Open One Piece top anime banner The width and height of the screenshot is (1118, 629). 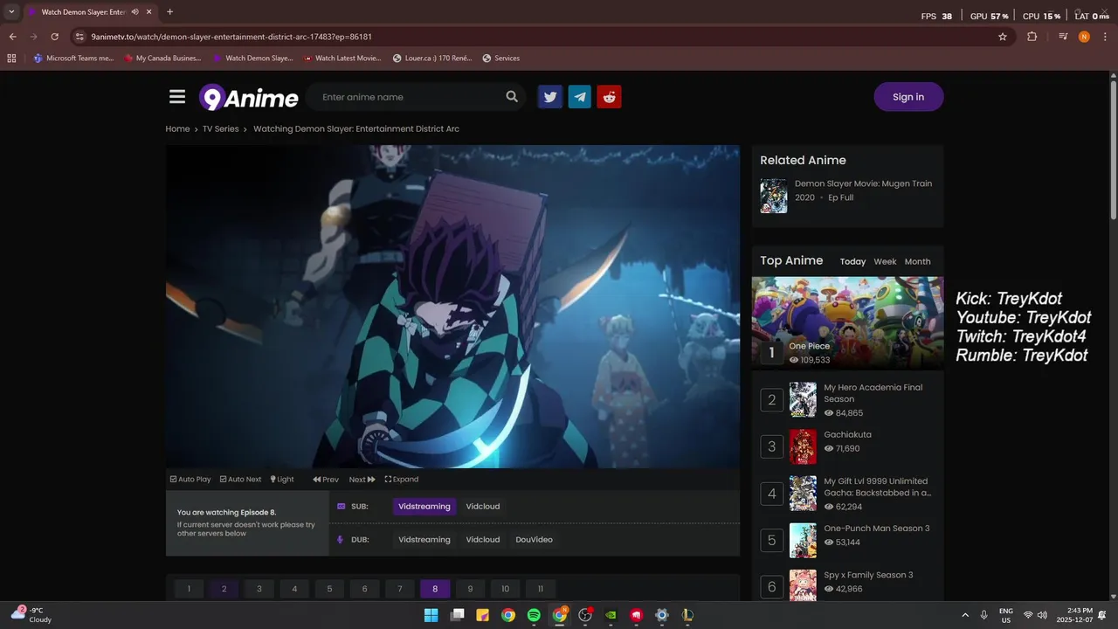click(x=847, y=323)
